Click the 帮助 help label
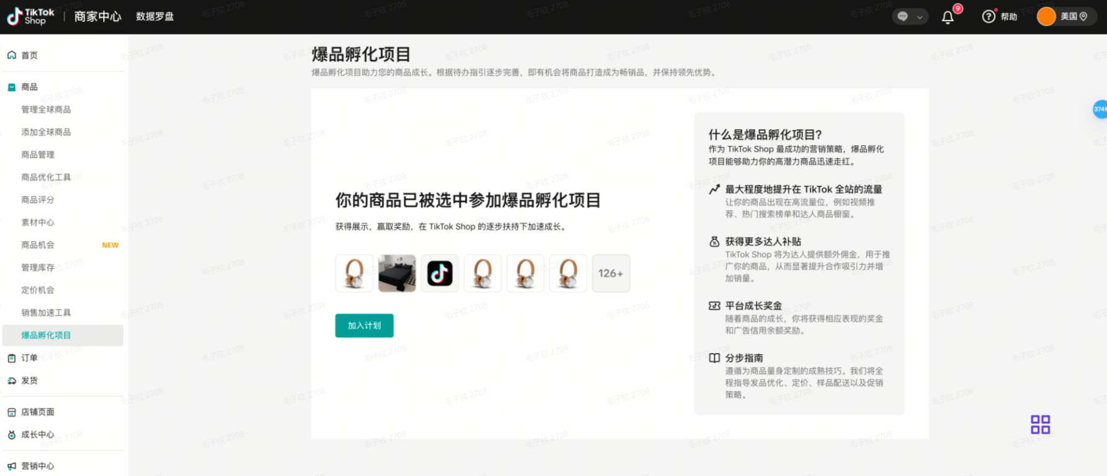Viewport: 1107px width, 476px height. (1009, 17)
